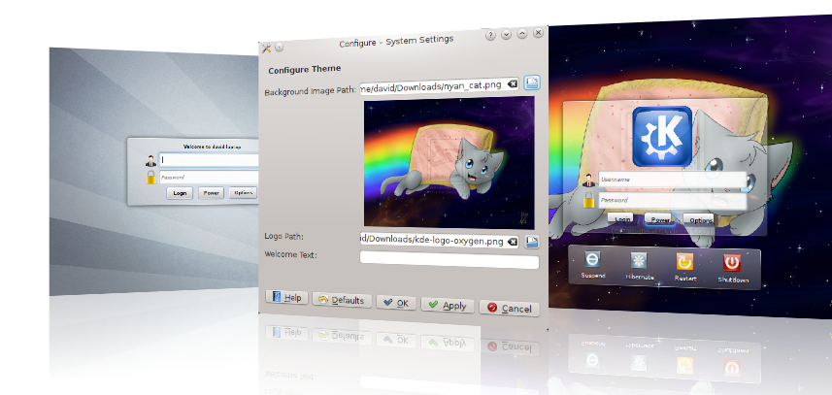Viewport: 832px width, 395px height.
Task: Click username field in left login screen
Action: click(209, 159)
